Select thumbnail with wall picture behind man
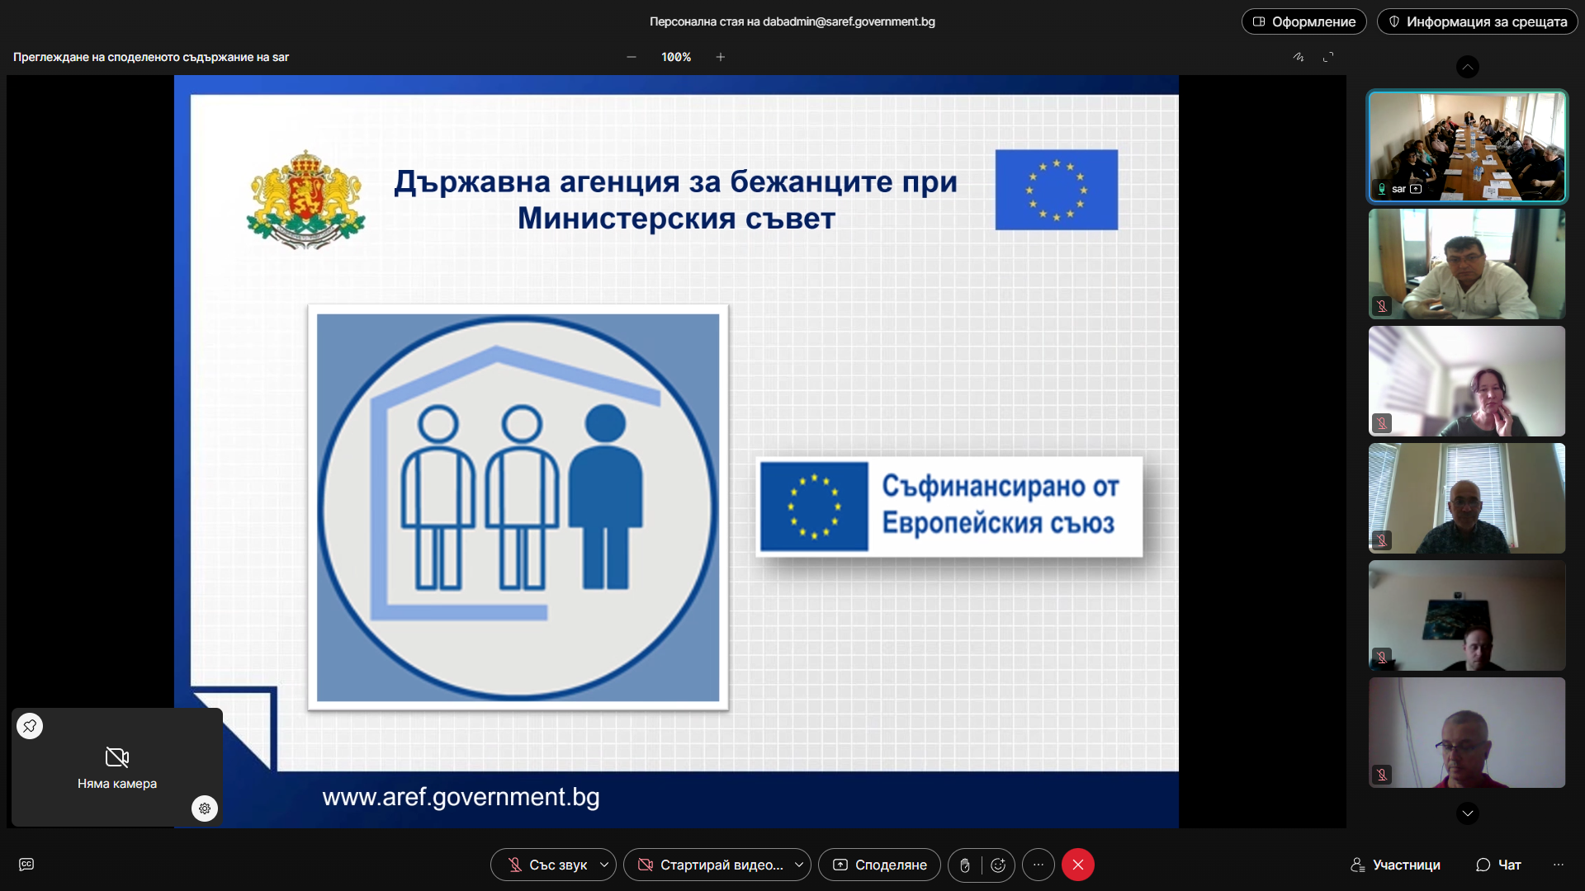This screenshot has width=1585, height=891. coord(1467,615)
